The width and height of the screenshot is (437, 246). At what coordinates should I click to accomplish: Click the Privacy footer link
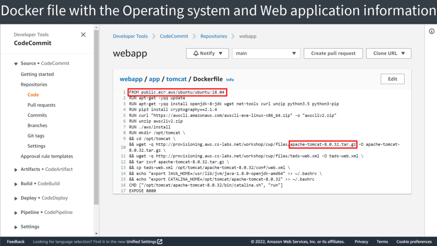click(361, 242)
